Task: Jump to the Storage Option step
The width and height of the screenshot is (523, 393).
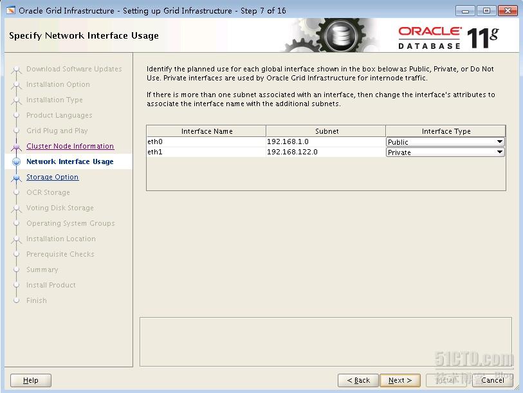Action: pos(52,177)
